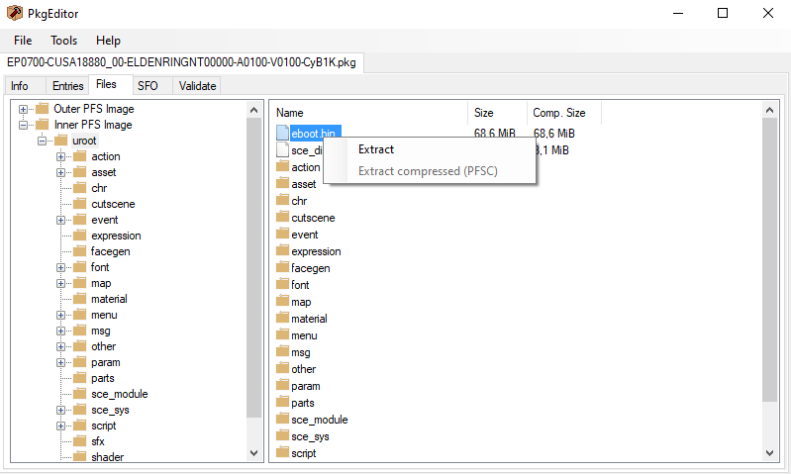Click the sce_module folder icon in tree
Screen dimensions: 791x474
pos(80,393)
